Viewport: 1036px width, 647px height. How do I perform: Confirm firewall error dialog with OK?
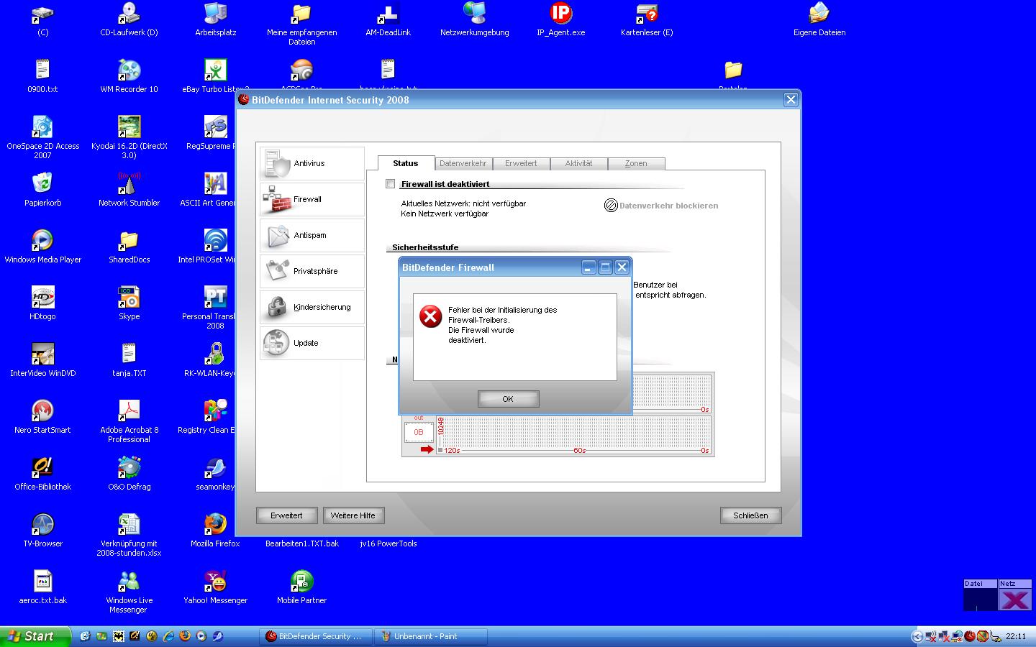508,399
